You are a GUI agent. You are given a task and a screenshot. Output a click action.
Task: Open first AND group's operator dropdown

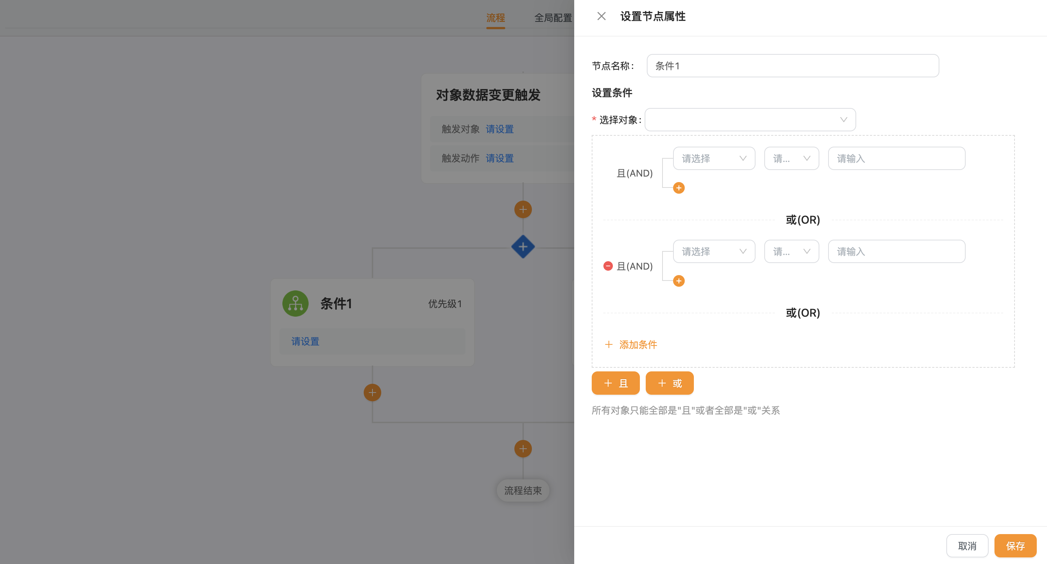point(791,158)
